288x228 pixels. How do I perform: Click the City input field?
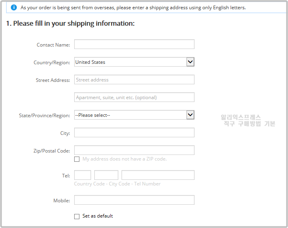pyautogui.click(x=134, y=132)
